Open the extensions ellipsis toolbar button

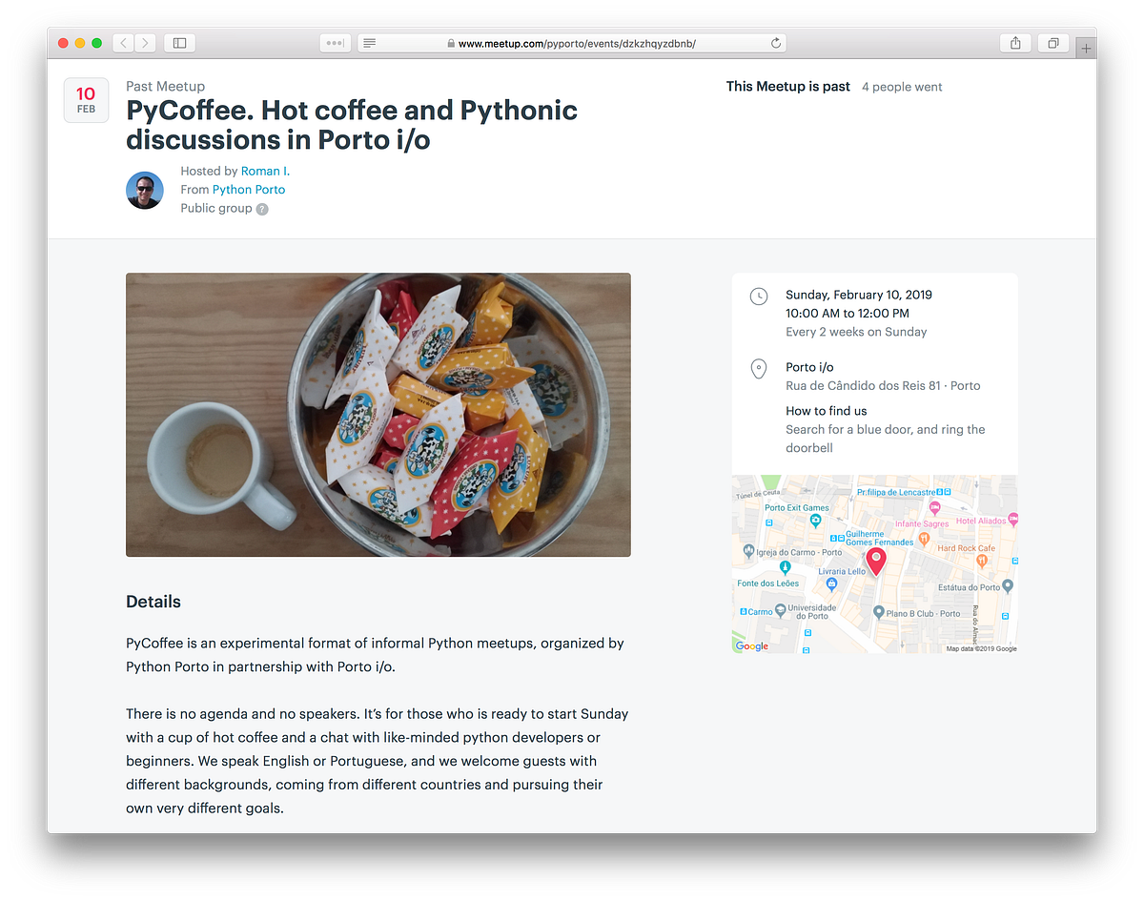click(336, 43)
